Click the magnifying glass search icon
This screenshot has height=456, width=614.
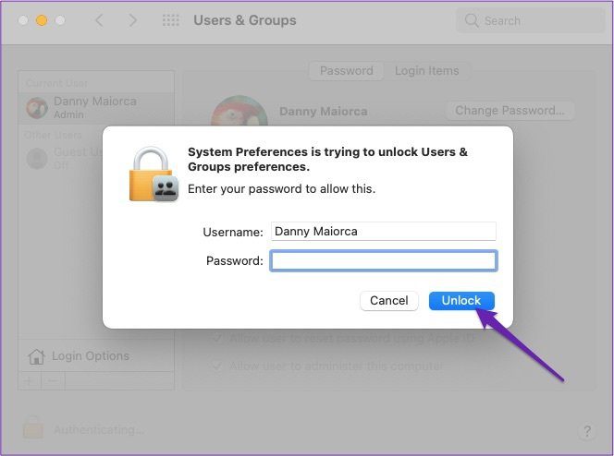[x=472, y=20]
